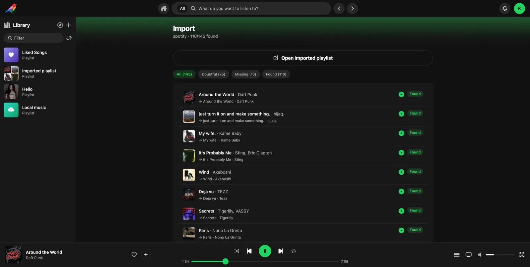Viewport: 530px width, 267px height.
Task: Go forward with the right arrow button
Action: point(352,9)
